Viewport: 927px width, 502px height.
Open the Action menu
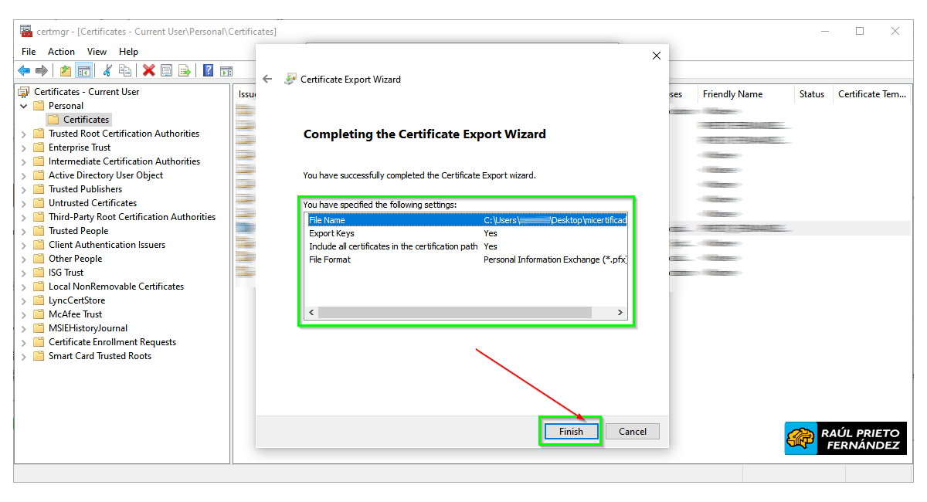tap(61, 52)
